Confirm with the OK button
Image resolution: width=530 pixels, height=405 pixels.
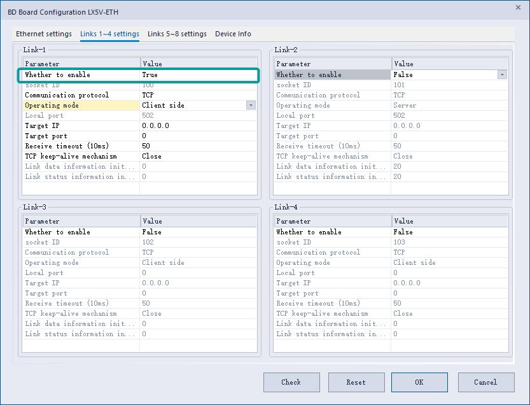tap(419, 382)
